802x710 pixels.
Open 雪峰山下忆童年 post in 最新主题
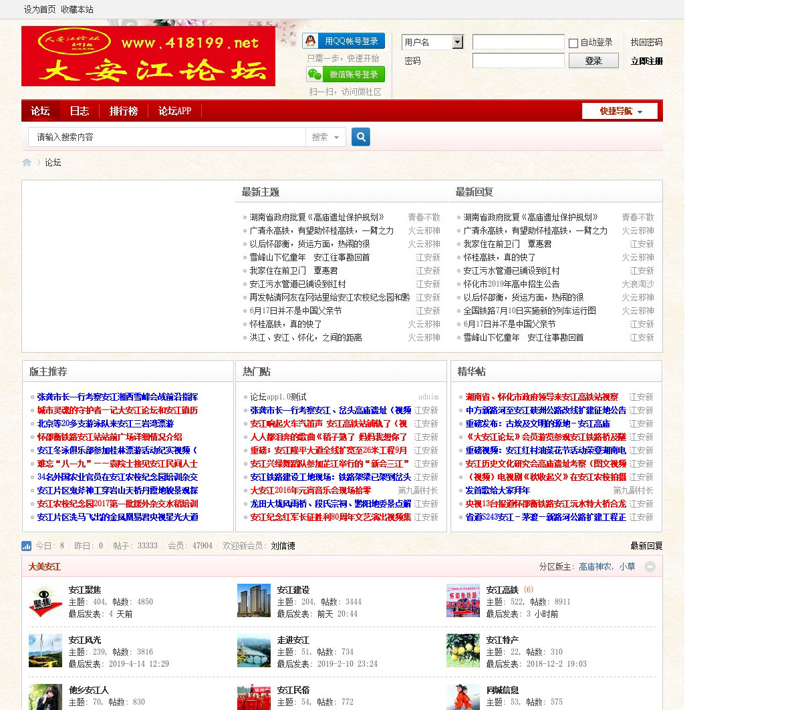[309, 257]
